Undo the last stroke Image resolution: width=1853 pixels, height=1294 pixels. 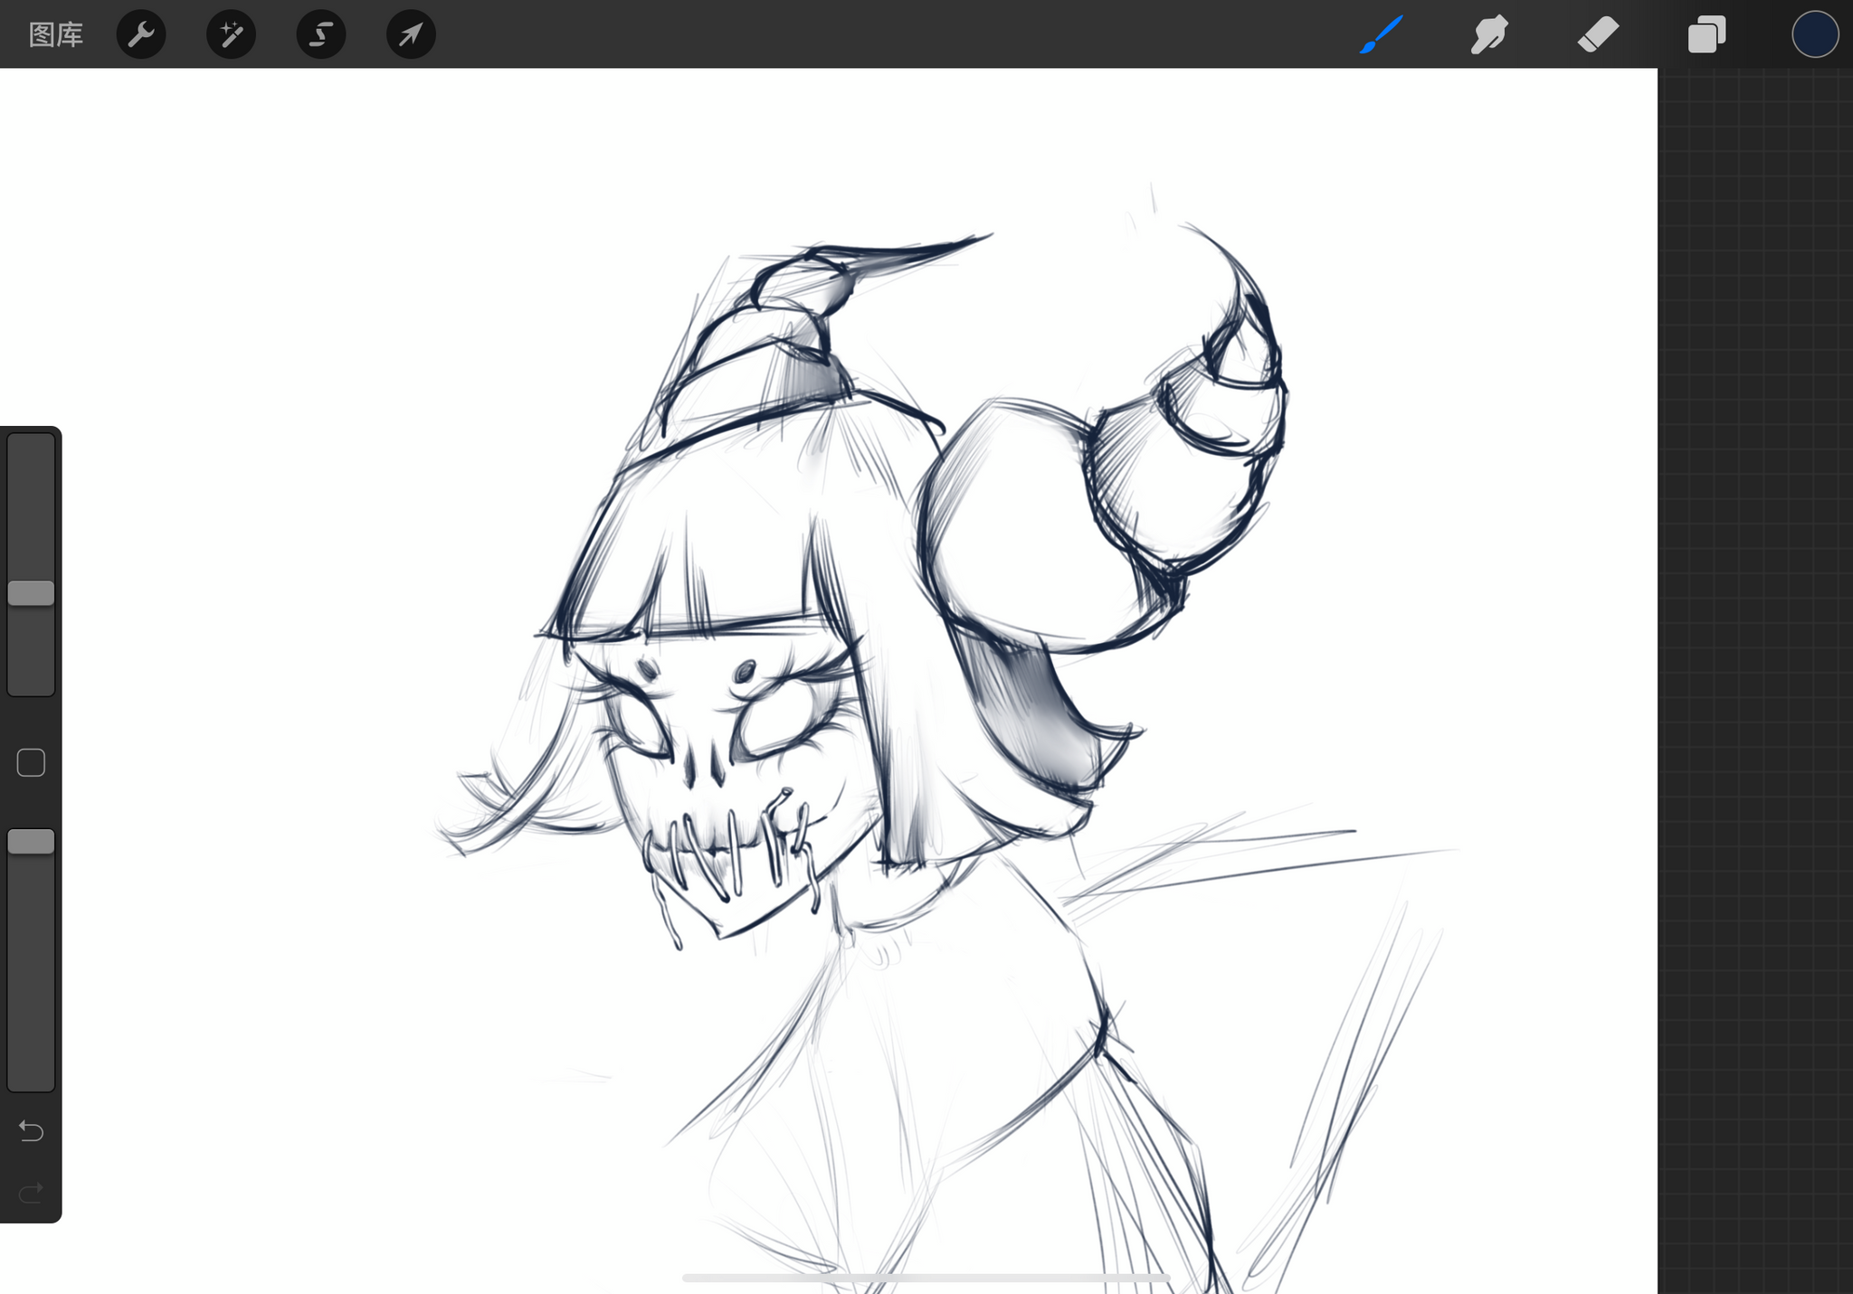tap(31, 1130)
